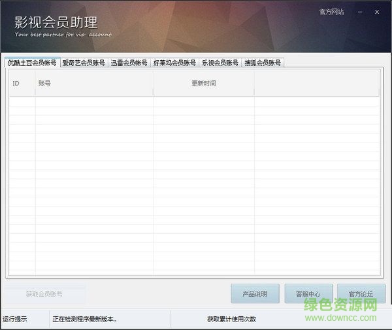Select the 迅雷会员帐号 tab
The height and width of the screenshot is (330, 392).
click(x=129, y=63)
